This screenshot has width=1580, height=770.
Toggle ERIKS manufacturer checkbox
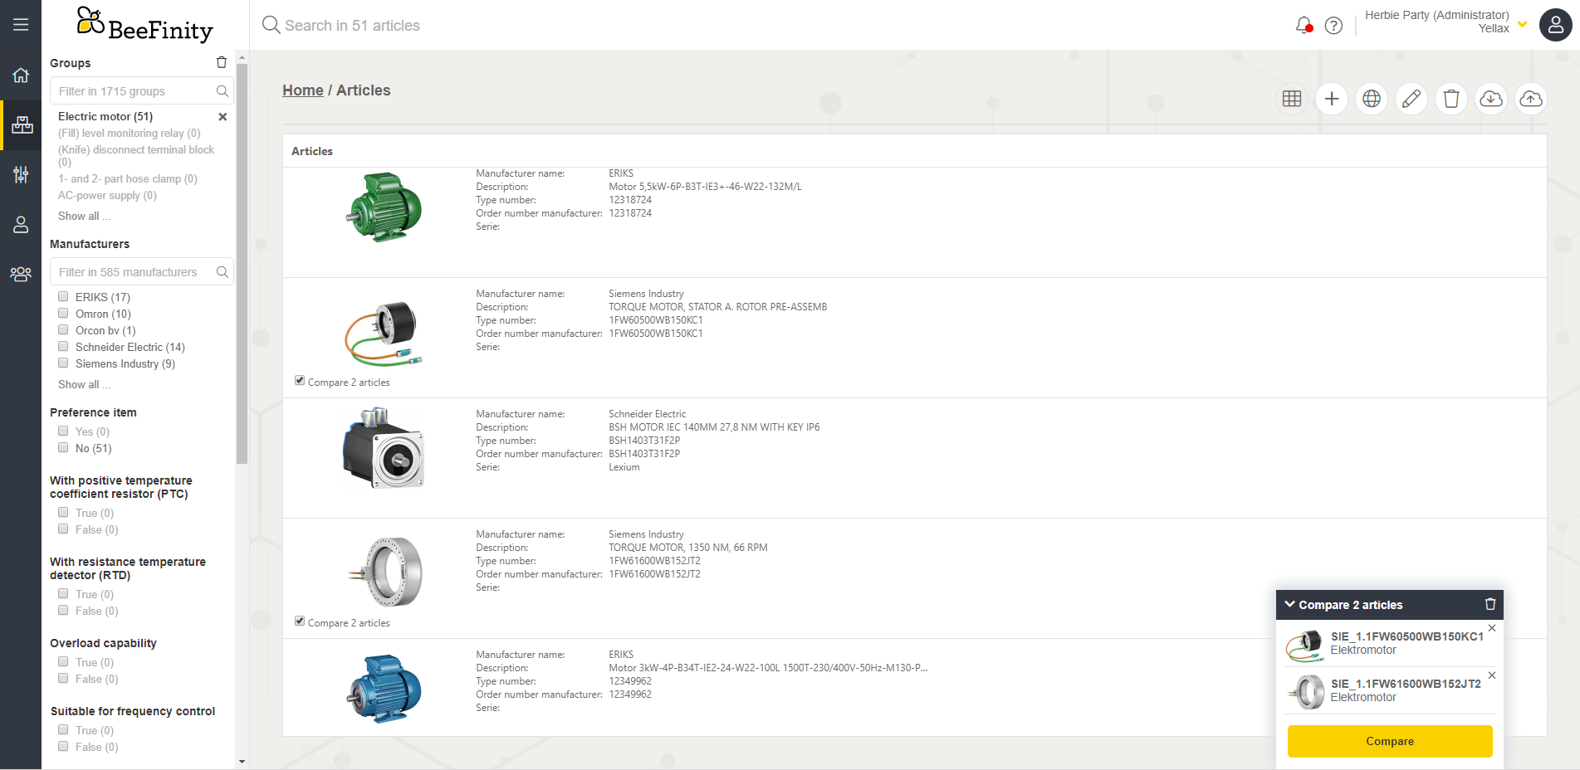pos(63,296)
